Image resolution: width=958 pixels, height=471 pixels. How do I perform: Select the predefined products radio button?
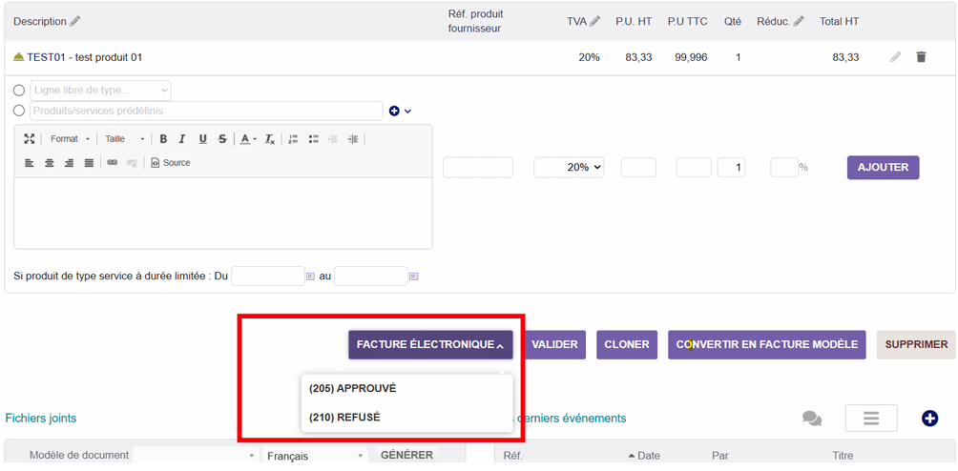pos(19,111)
